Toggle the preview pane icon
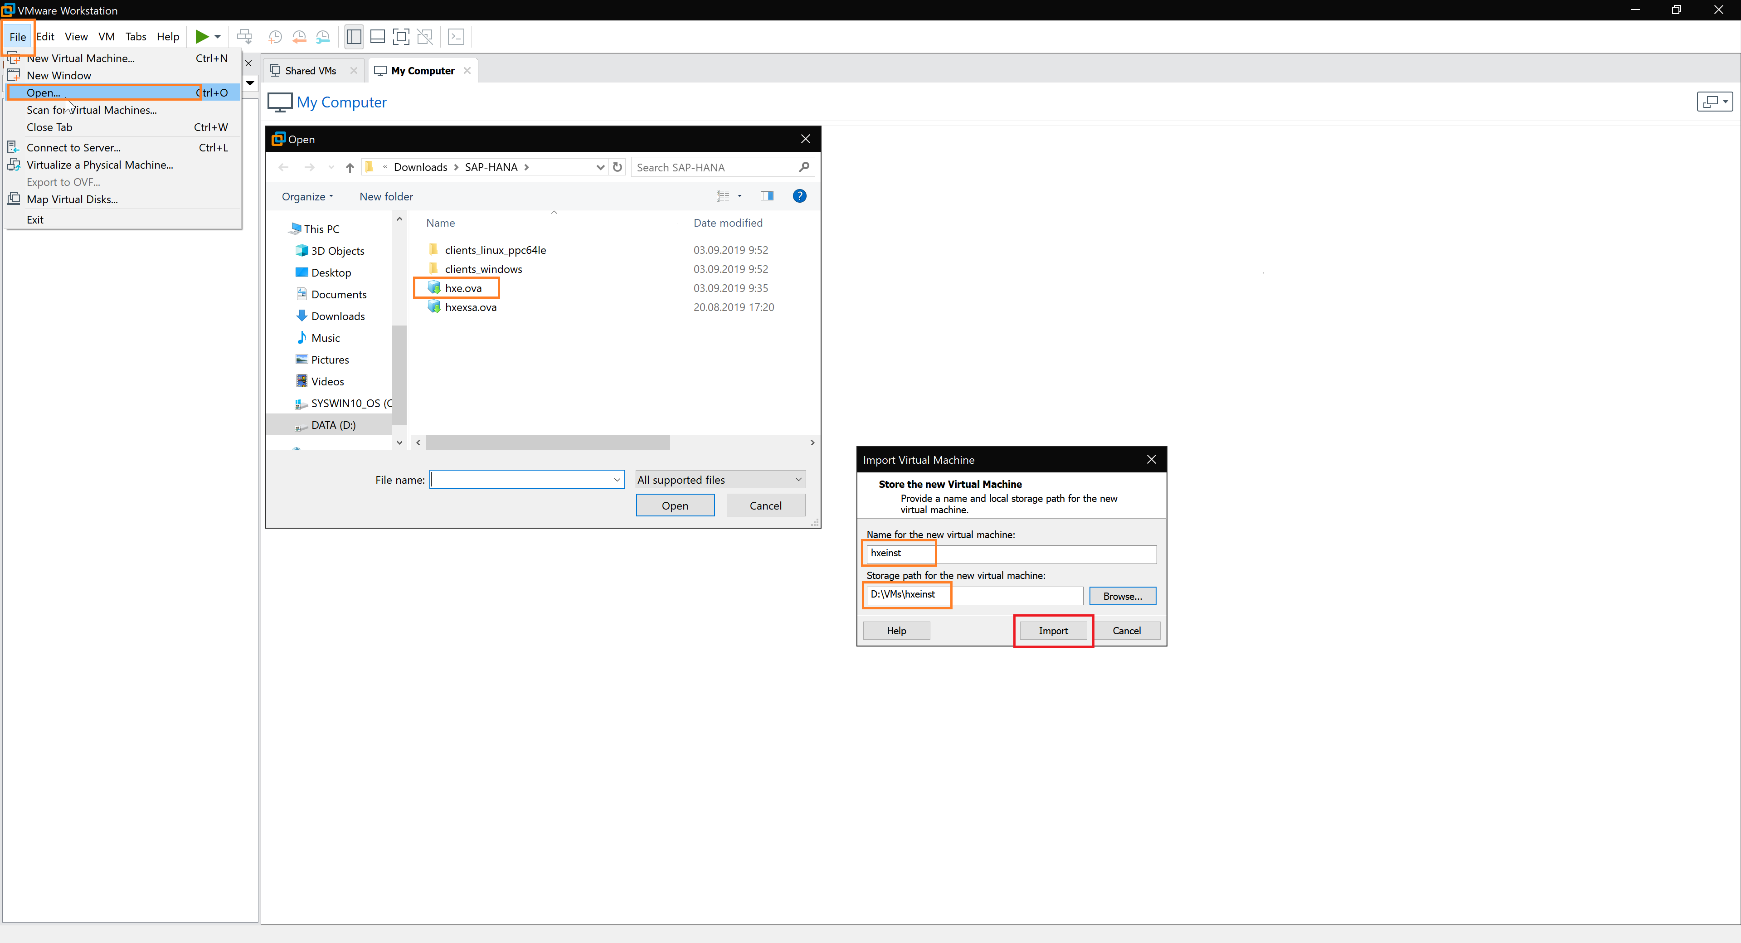 point(766,196)
